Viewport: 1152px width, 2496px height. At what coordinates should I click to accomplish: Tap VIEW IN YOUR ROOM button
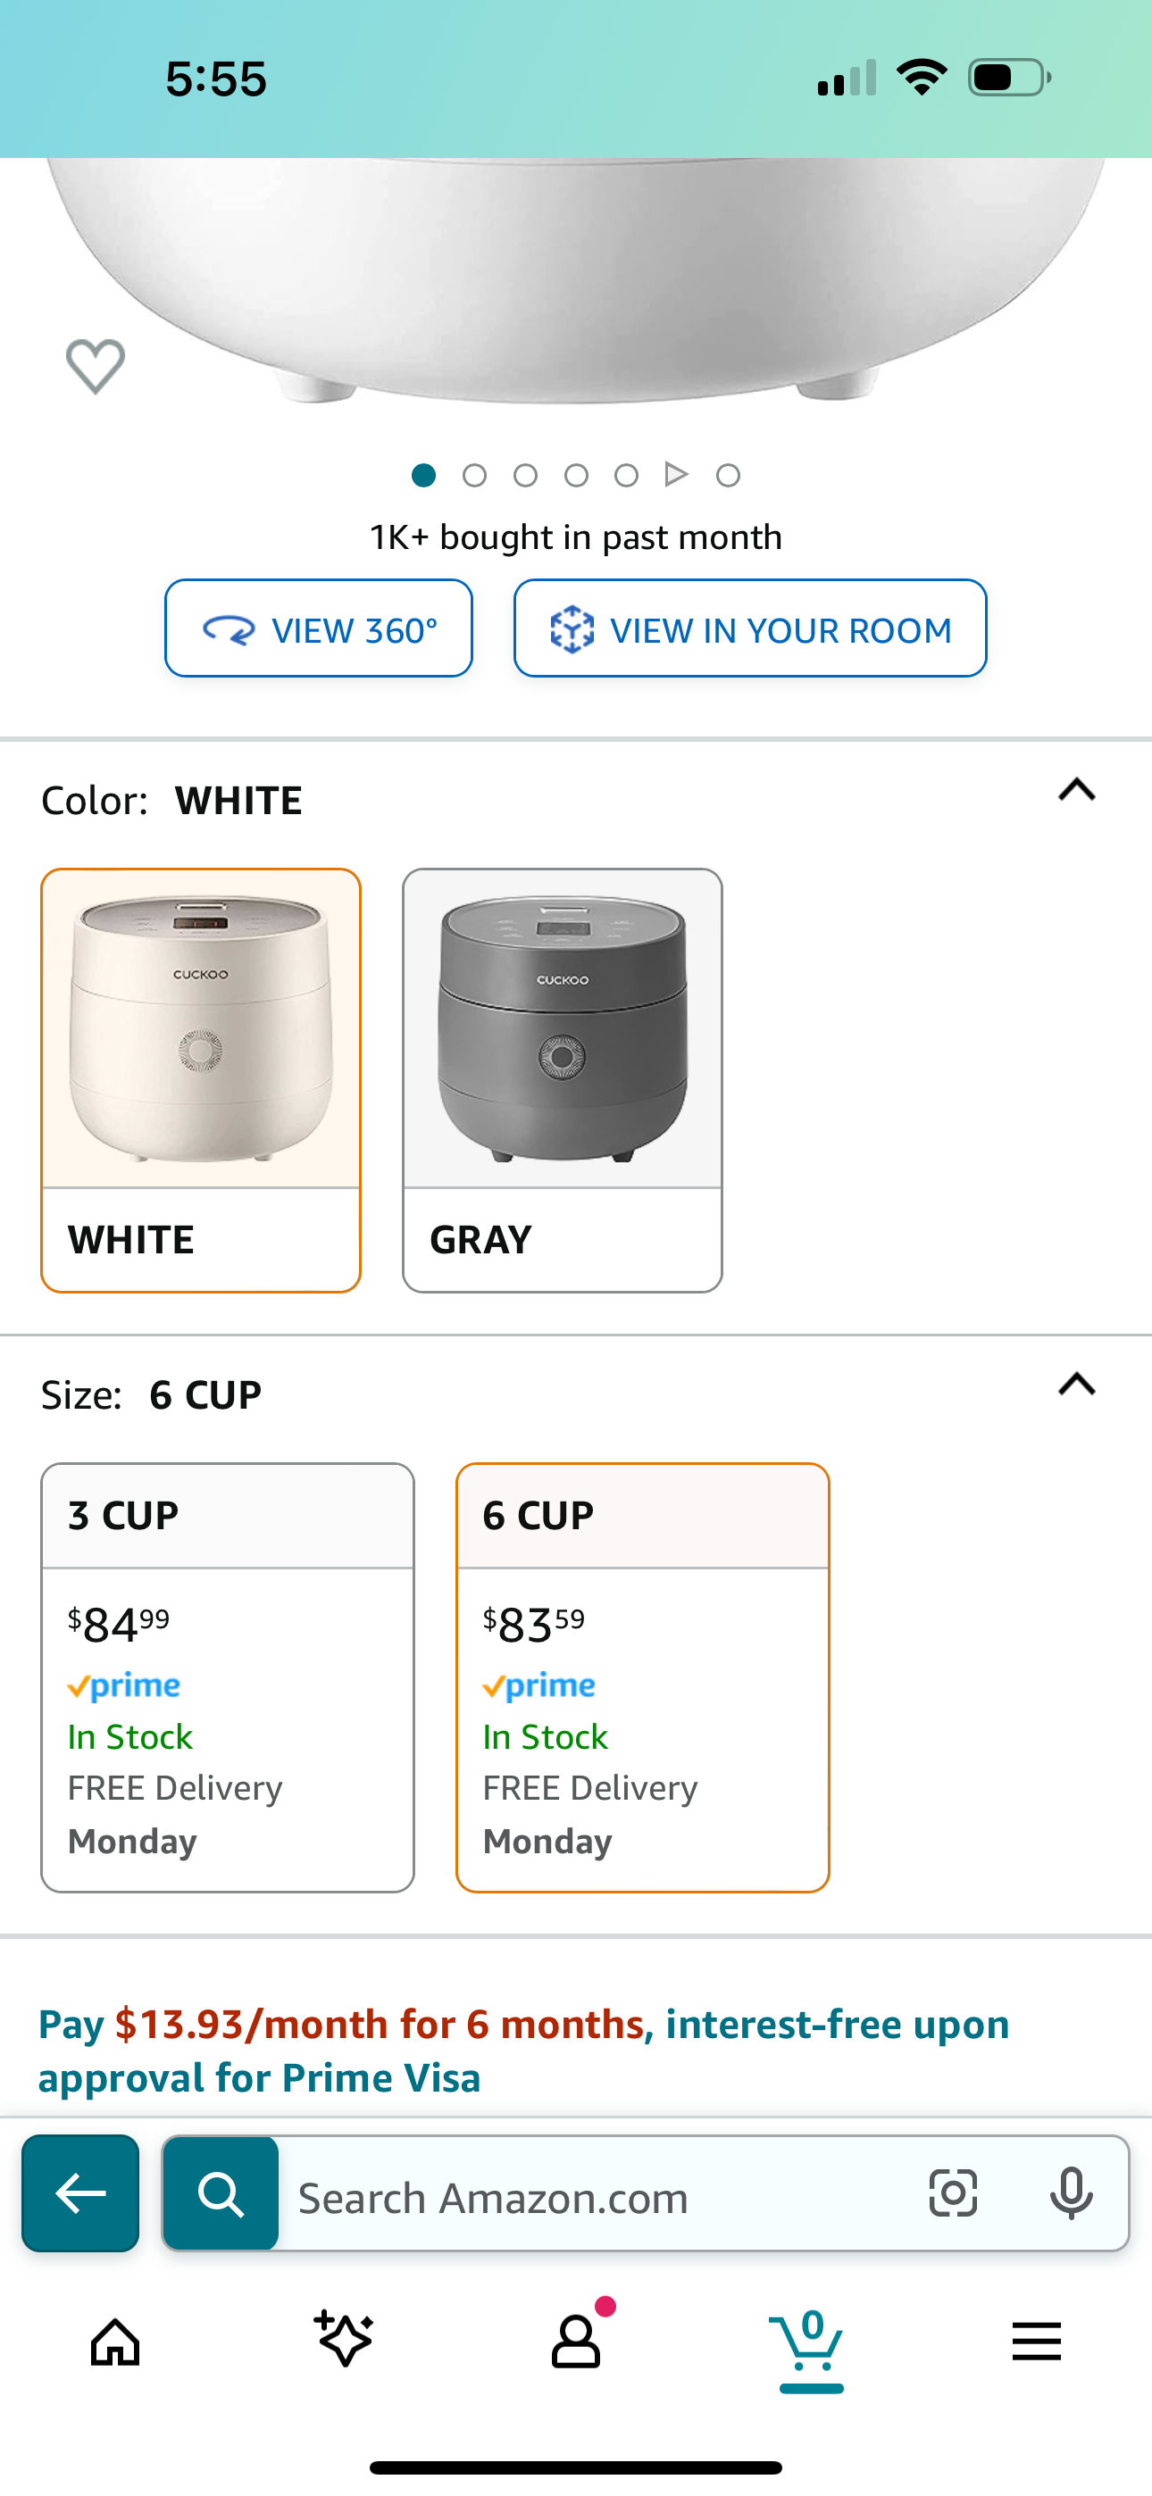pyautogui.click(x=749, y=628)
